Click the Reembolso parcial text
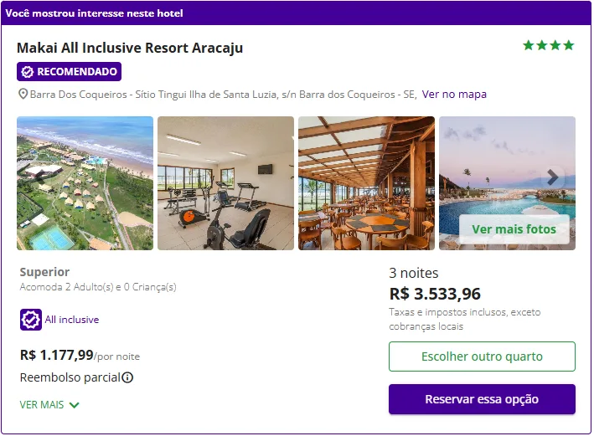Viewport: 594px width, 436px height. (70, 377)
